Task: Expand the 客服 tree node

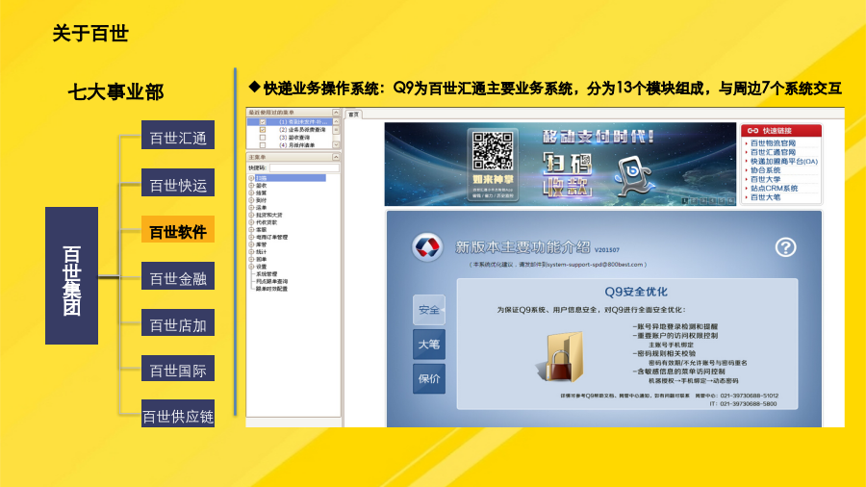Action: [251, 230]
